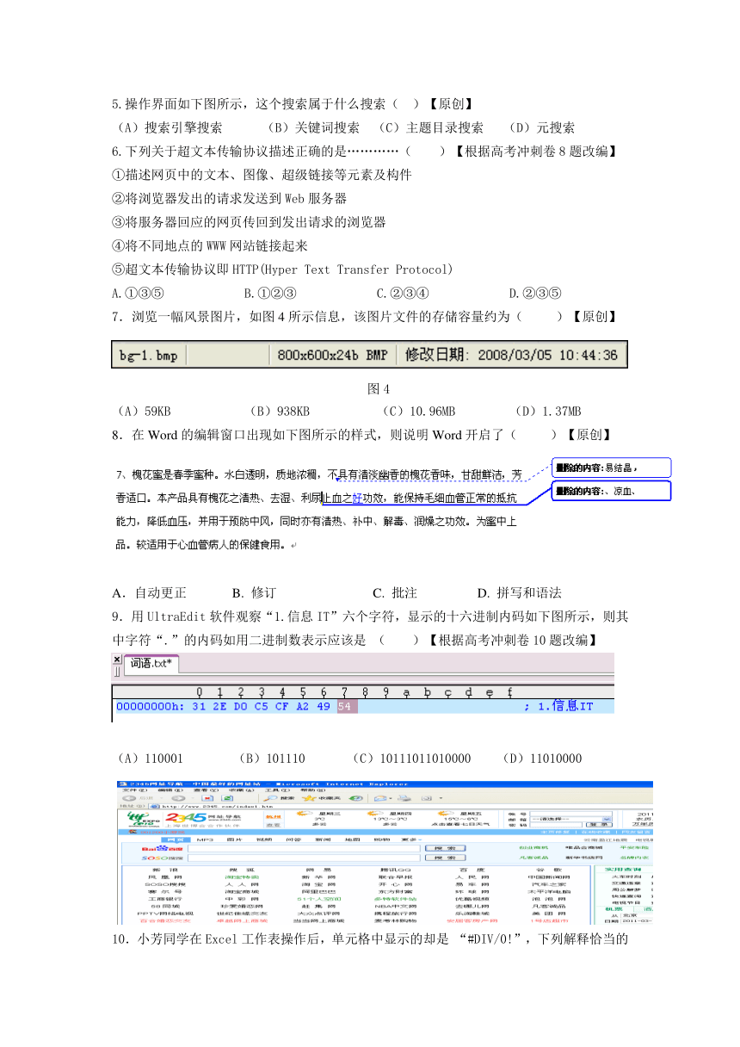Close the UltraEdit file tab panel with x

pyautogui.click(x=117, y=660)
